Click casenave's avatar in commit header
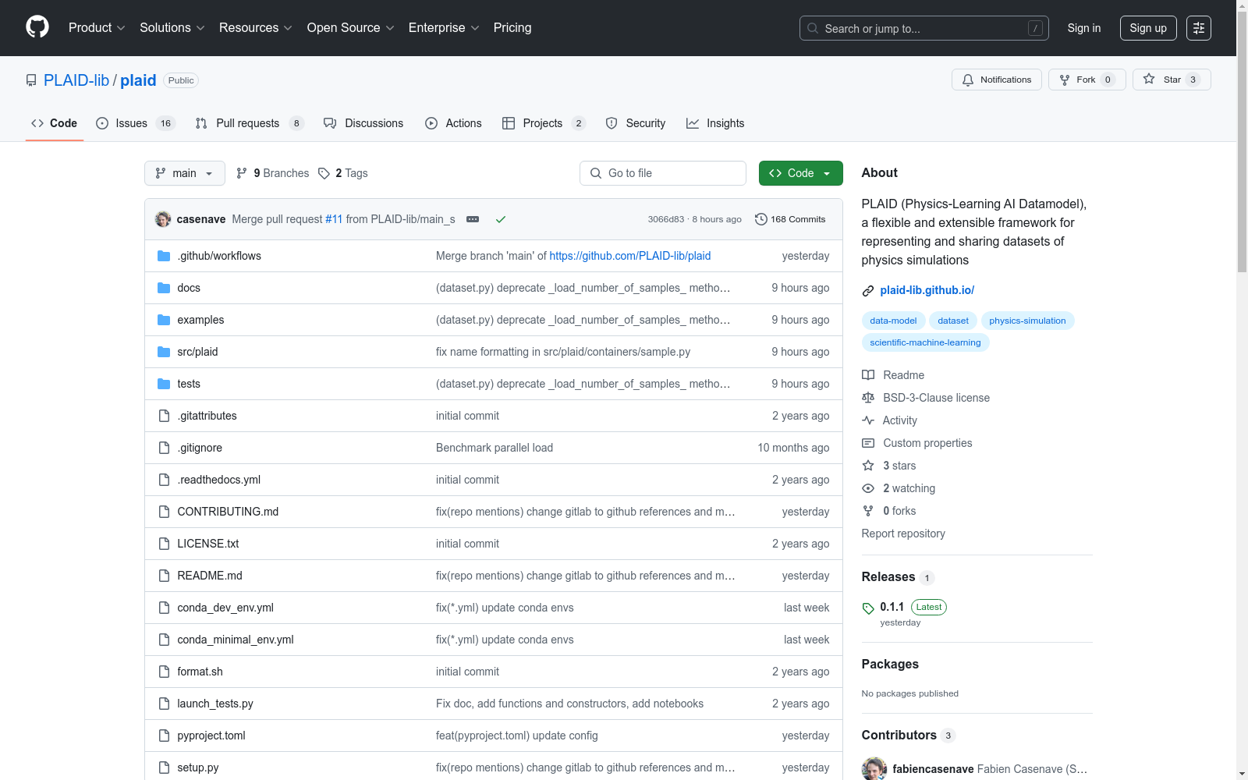Viewport: 1248px width, 780px height. tap(163, 219)
